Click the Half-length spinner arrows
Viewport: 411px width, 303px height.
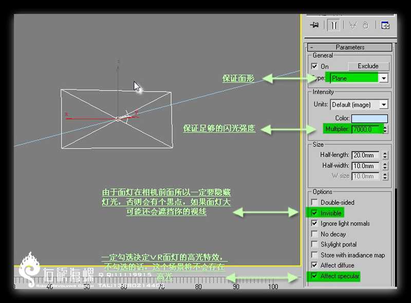coord(385,155)
